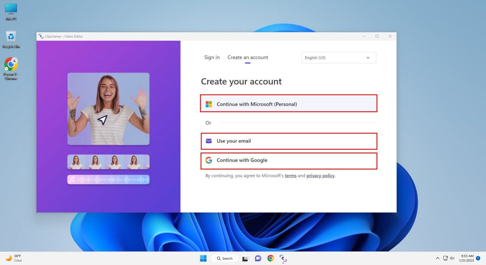Open Clipchamp from the taskbar
The height and width of the screenshot is (265, 486).
(x=283, y=258)
